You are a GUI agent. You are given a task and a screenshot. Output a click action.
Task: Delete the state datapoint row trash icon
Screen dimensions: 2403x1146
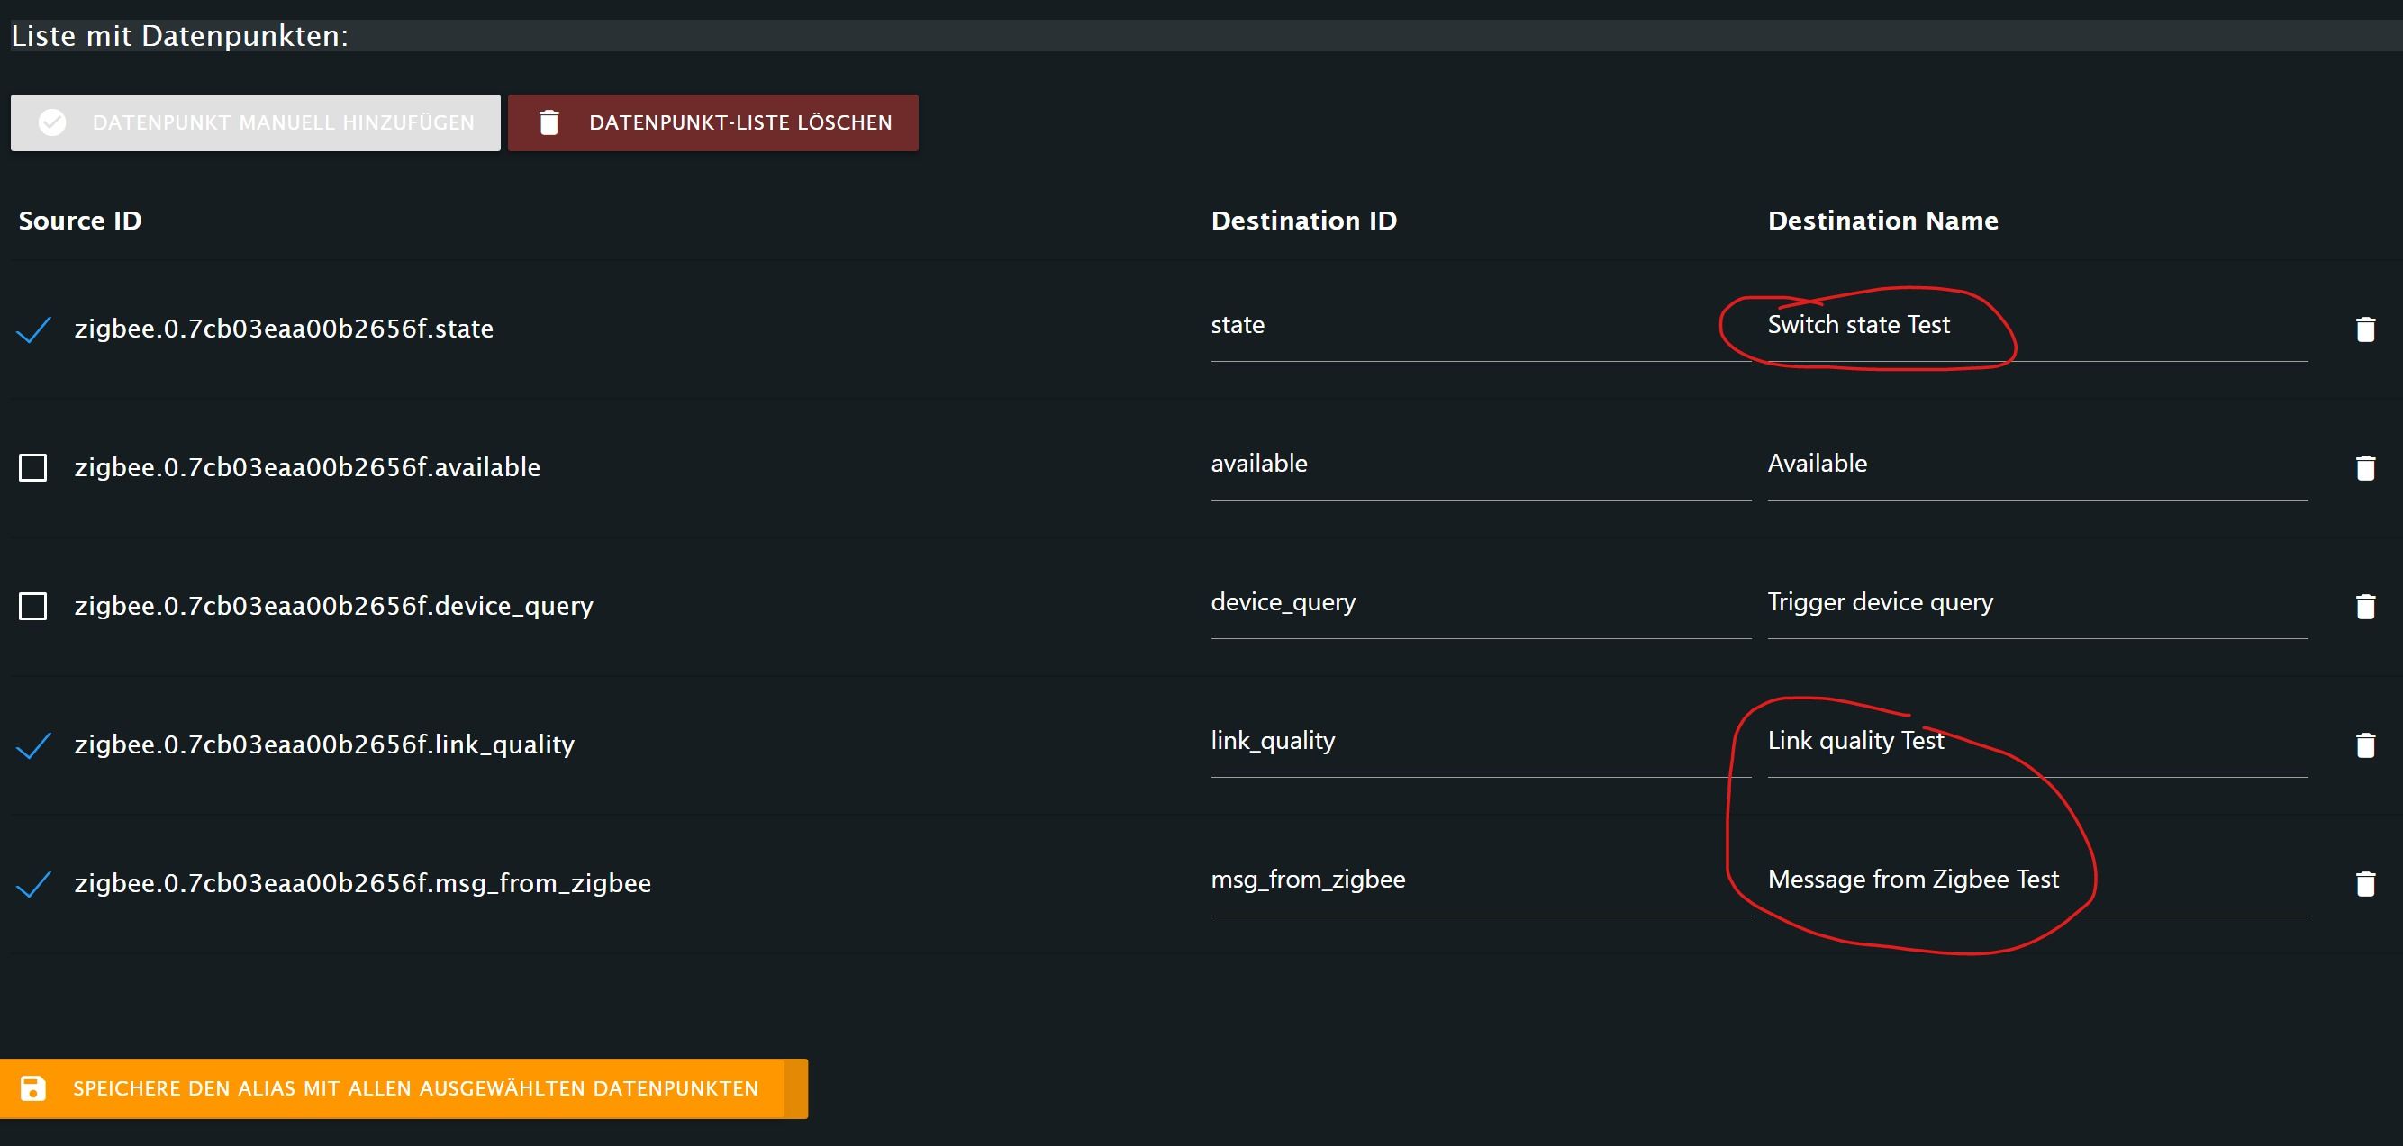[x=2365, y=329]
